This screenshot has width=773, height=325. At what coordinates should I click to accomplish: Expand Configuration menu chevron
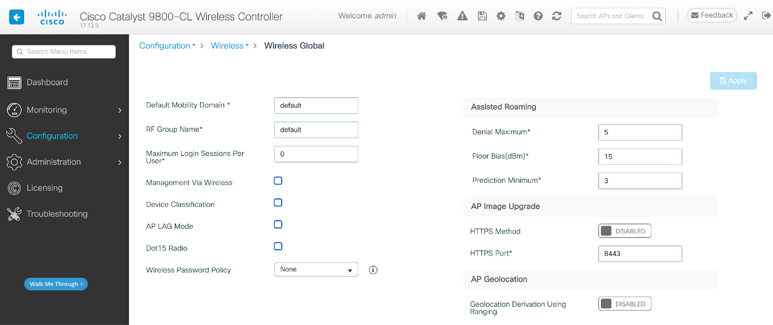click(120, 137)
